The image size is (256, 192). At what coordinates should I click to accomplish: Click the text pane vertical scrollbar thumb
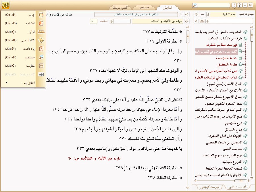click(188, 36)
